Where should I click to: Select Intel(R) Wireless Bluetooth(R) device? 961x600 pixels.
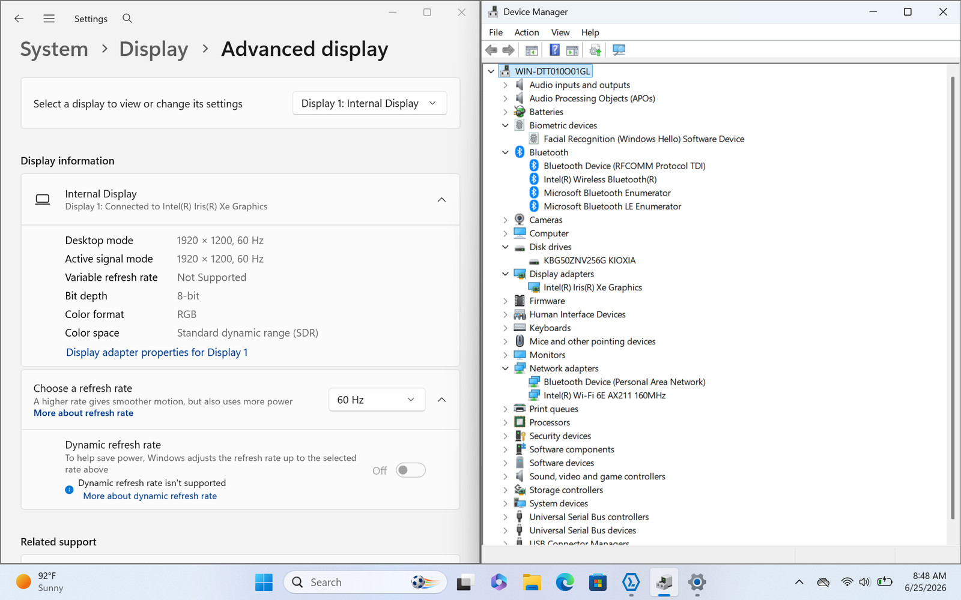pyautogui.click(x=600, y=179)
